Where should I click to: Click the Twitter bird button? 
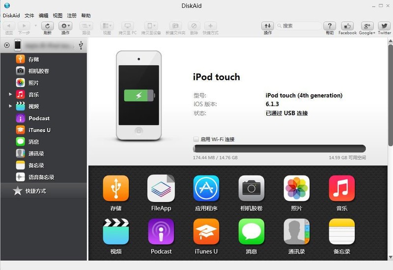pyautogui.click(x=384, y=26)
